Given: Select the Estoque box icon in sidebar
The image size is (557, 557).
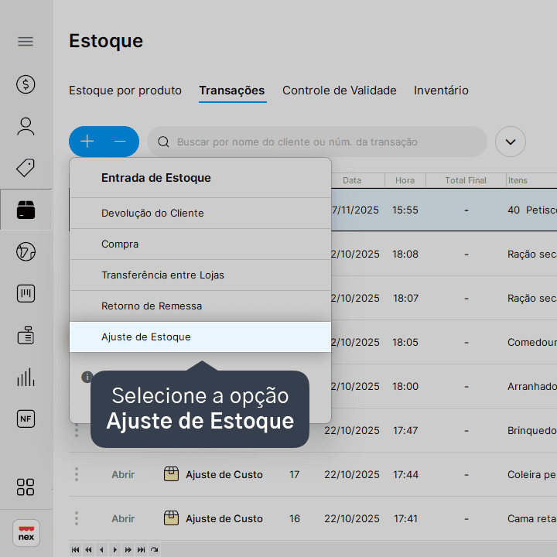Looking at the screenshot, I should [x=26, y=210].
